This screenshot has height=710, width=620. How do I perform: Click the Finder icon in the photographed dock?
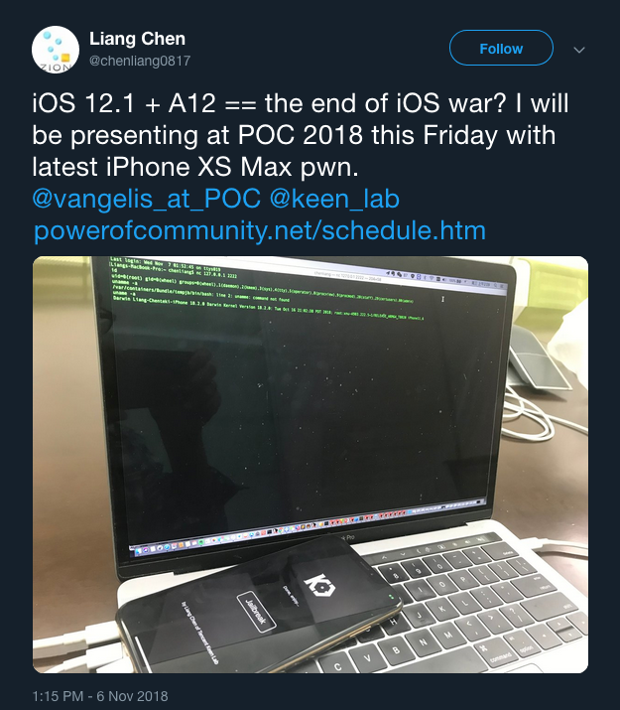coord(139,550)
